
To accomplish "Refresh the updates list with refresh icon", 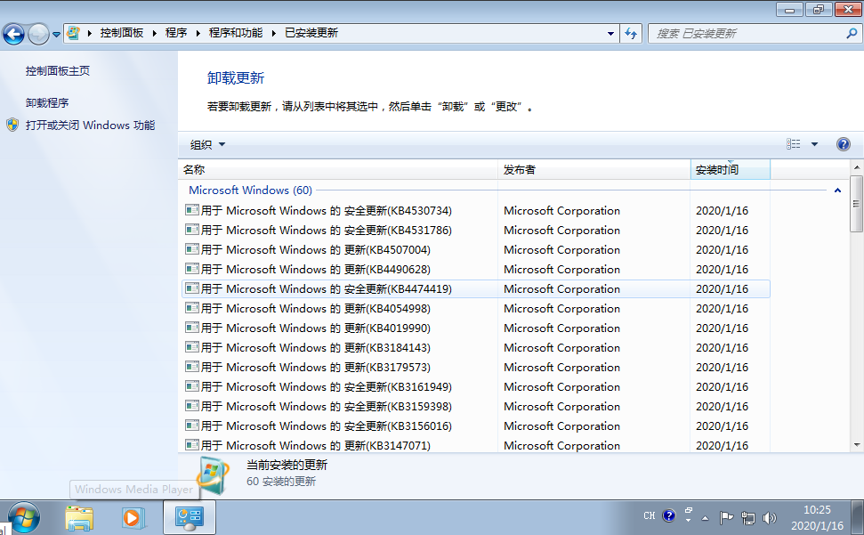I will coord(631,32).
